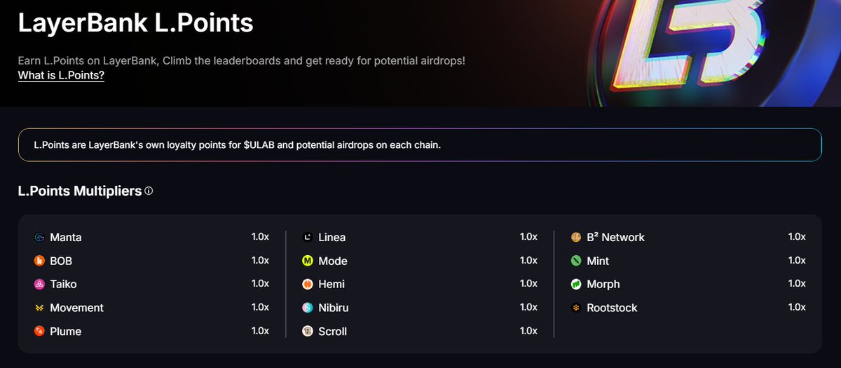This screenshot has width=841, height=368.
Task: Click the Rootstock chain icon
Action: tap(576, 308)
